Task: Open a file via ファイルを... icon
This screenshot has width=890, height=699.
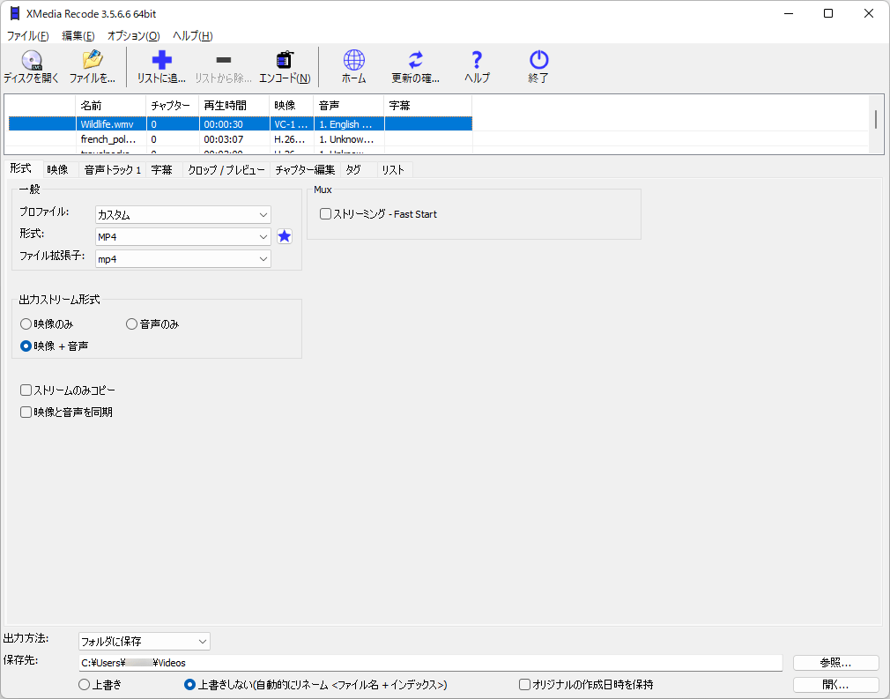Action: [92, 67]
